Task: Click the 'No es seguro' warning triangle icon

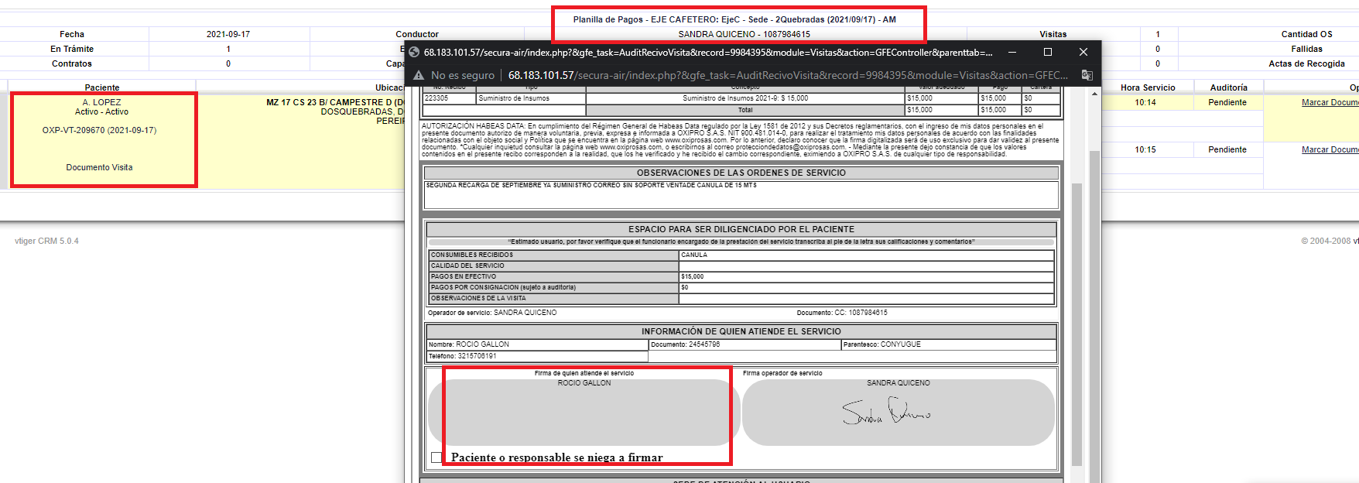Action: [419, 75]
